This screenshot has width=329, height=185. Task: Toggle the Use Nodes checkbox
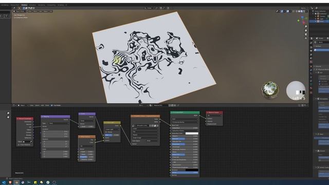(52, 105)
